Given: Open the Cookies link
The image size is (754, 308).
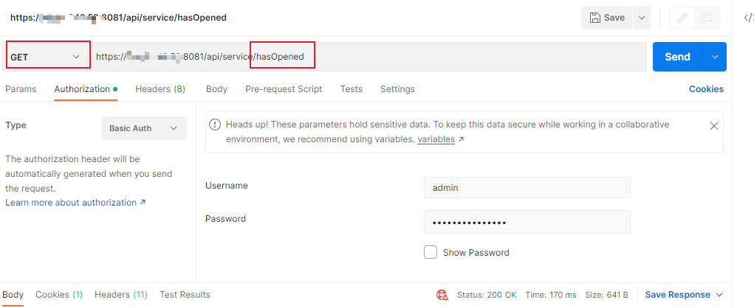Looking at the screenshot, I should coord(706,89).
